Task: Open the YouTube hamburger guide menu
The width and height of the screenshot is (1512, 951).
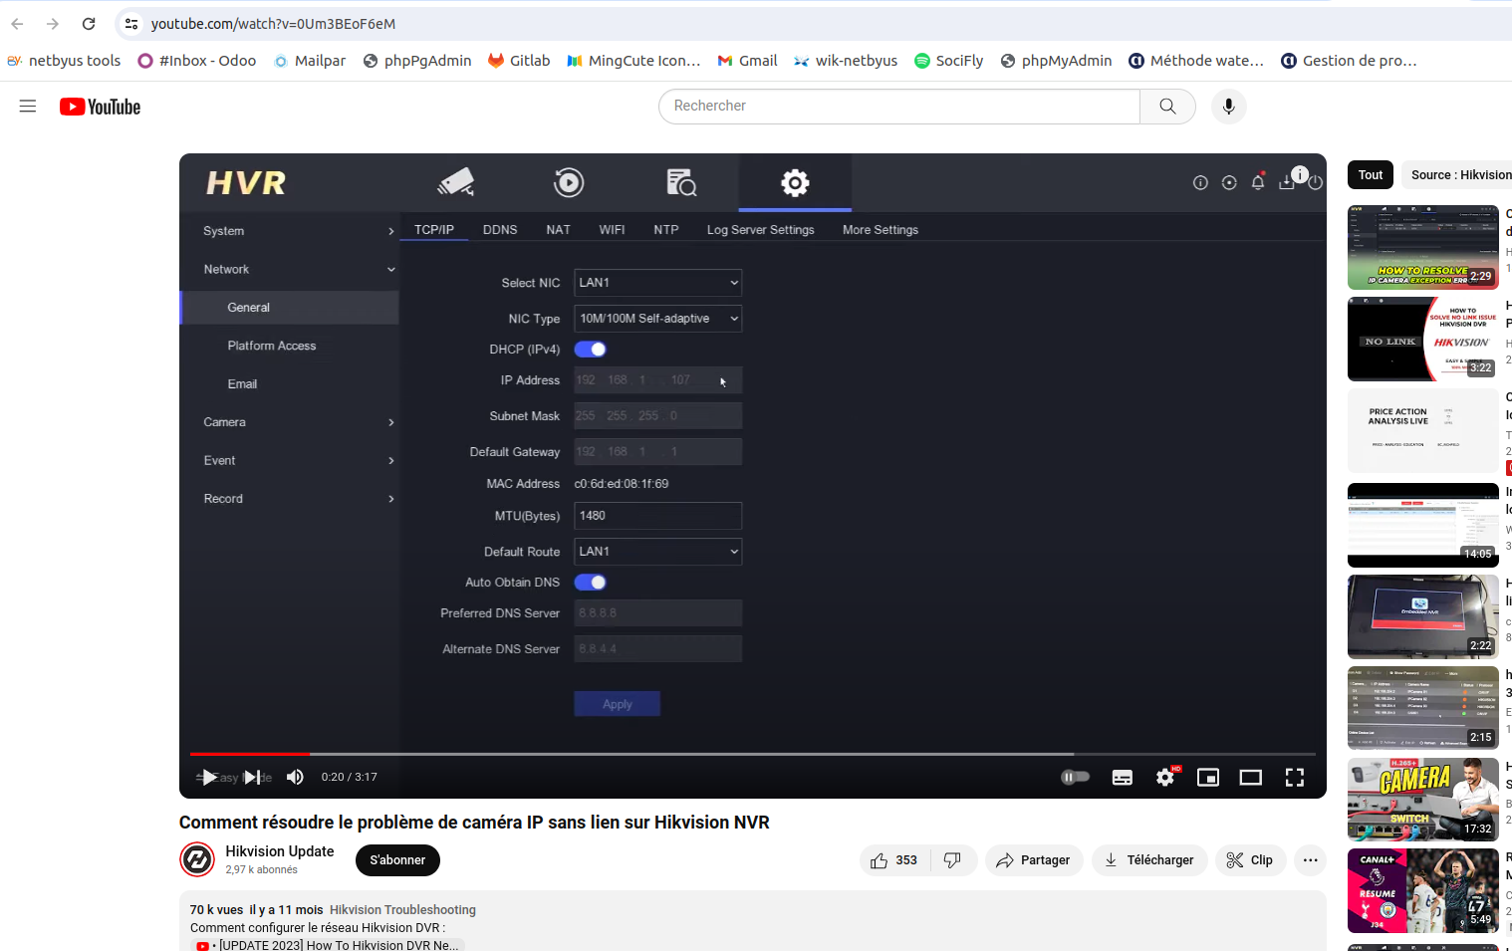Action: (28, 106)
